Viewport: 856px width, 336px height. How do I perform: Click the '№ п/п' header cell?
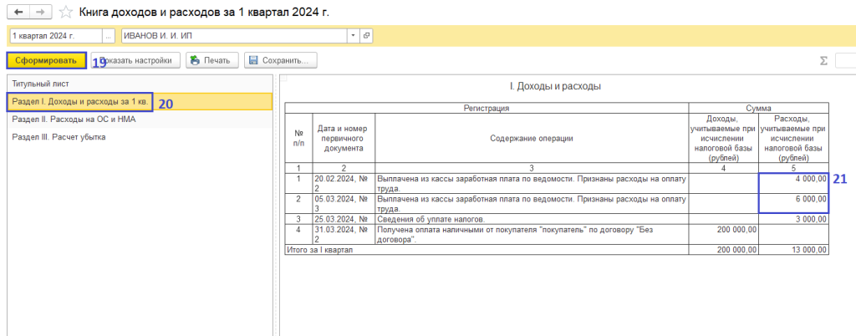coord(298,138)
